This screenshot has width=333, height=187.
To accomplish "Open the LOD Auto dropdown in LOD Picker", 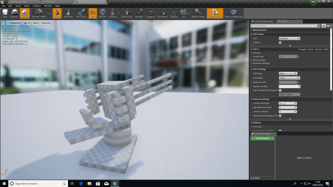I will click(288, 38).
